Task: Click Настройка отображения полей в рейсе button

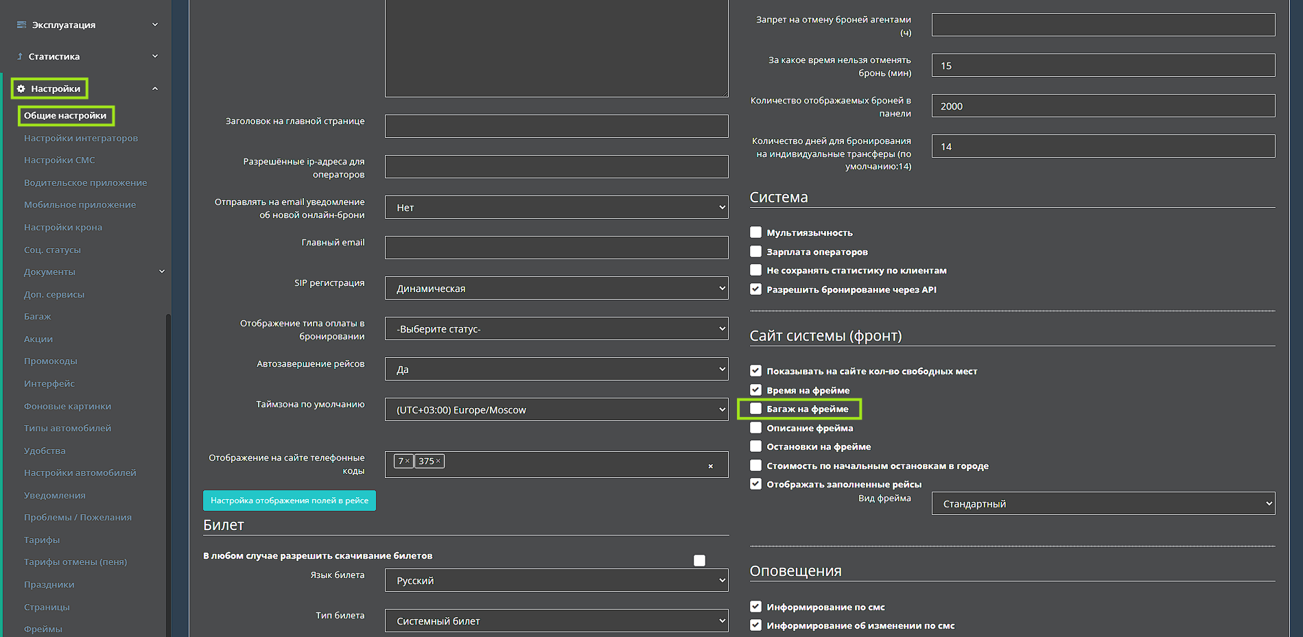Action: pos(289,501)
